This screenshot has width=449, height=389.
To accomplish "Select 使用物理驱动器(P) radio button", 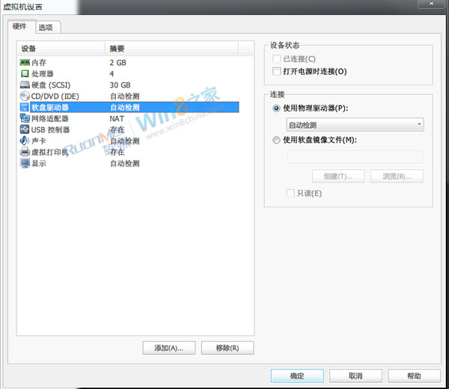I will (276, 108).
